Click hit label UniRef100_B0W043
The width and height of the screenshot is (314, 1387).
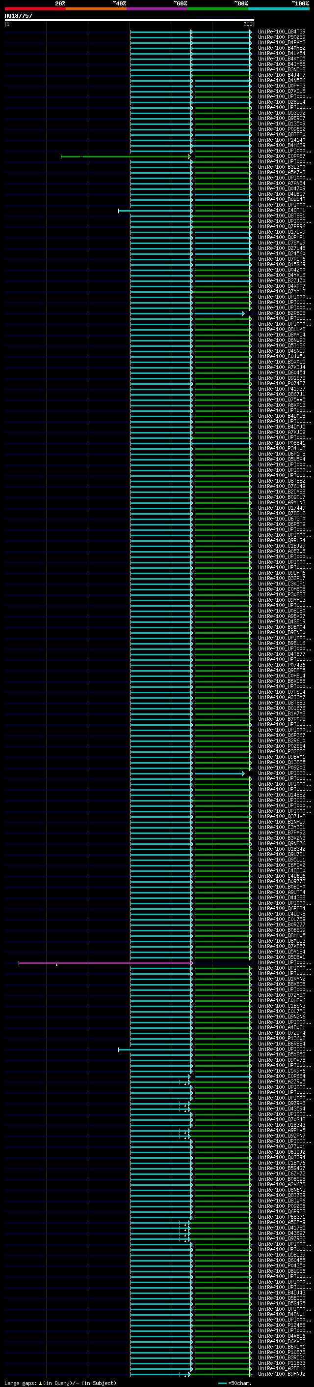pyautogui.click(x=282, y=199)
